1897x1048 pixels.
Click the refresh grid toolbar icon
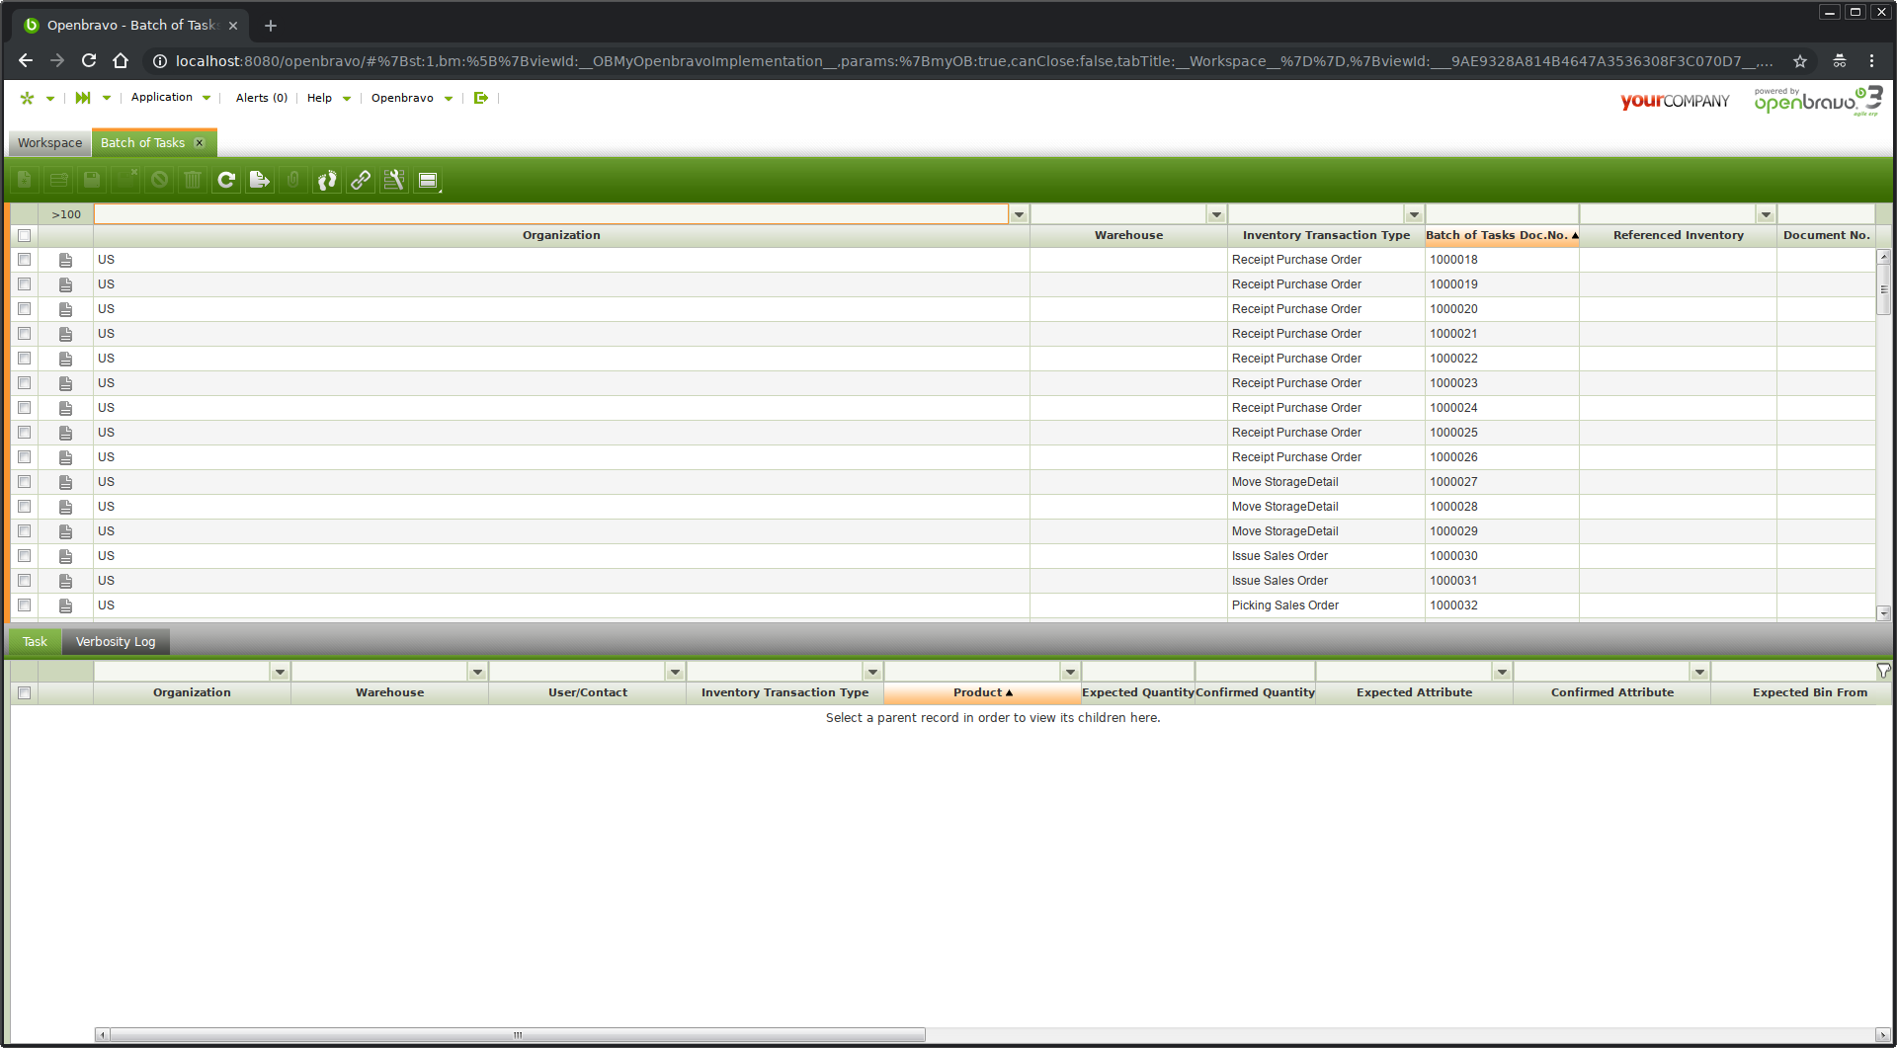pos(226,180)
